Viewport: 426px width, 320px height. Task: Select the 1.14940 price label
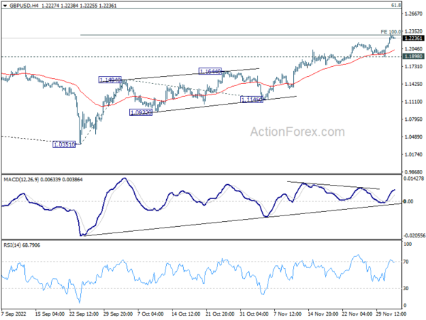point(110,80)
